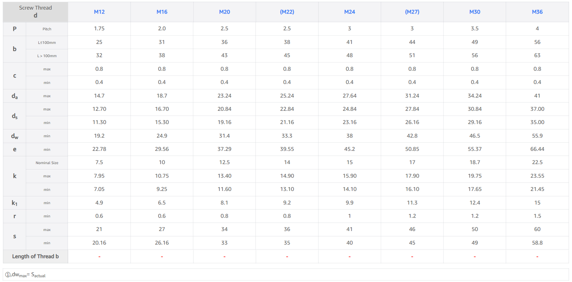Select the L≤100mm row label
Image resolution: width=572 pixels, height=282 pixels.
click(47, 43)
